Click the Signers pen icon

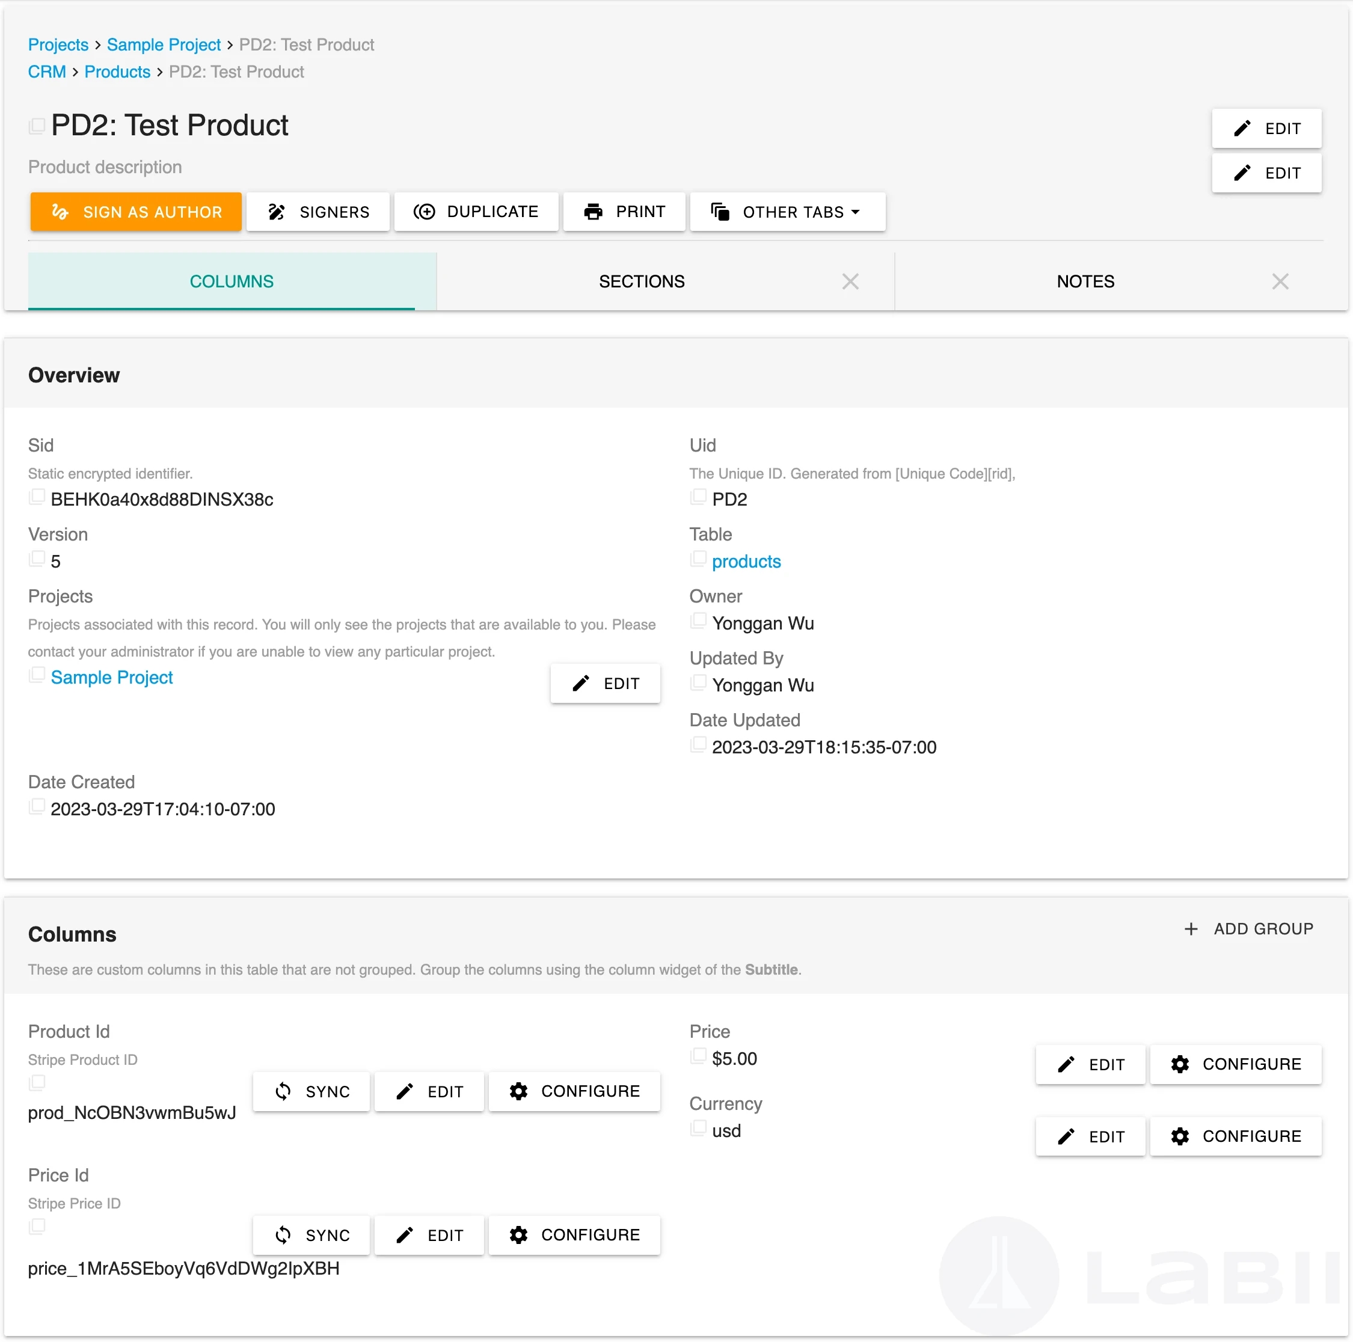click(277, 212)
